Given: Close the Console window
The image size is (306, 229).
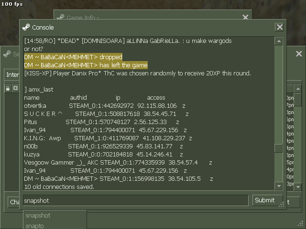Looking at the screenshot, I should (x=280, y=27).
